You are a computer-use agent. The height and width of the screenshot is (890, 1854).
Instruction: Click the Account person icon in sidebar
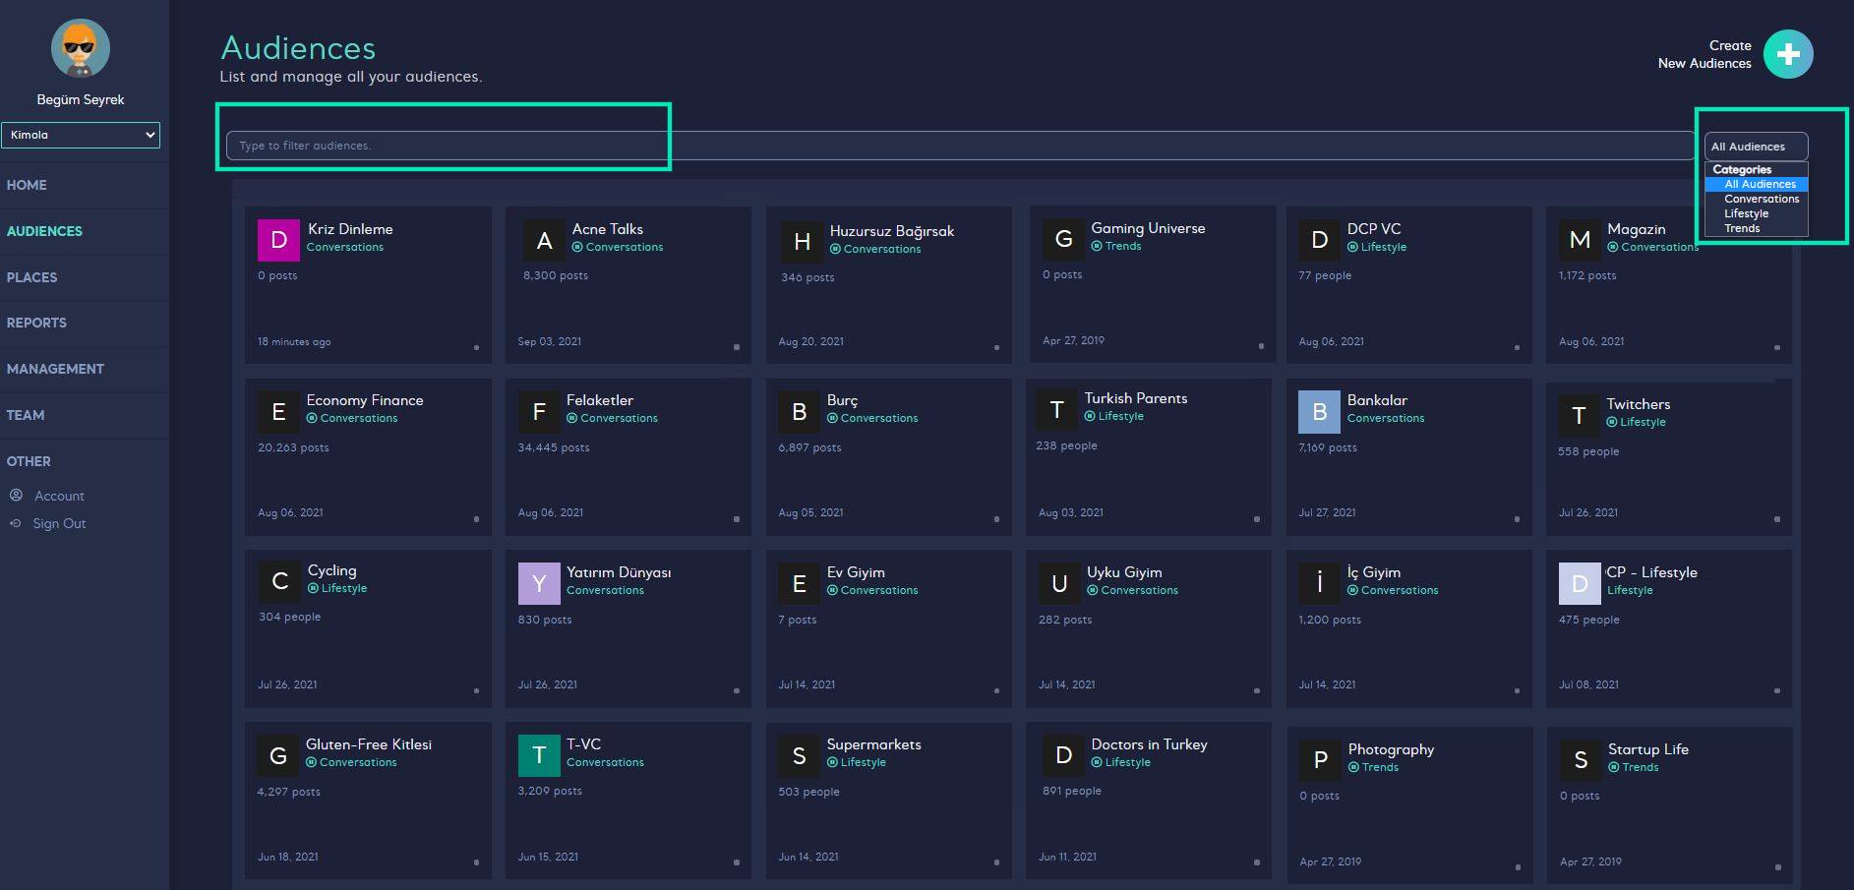pyautogui.click(x=16, y=496)
